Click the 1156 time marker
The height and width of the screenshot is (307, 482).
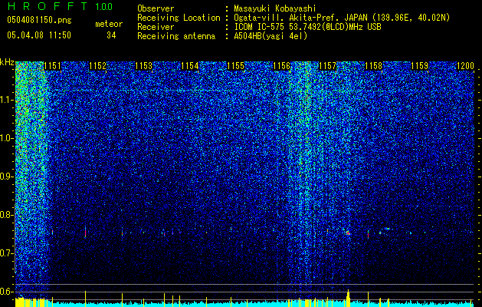[x=282, y=66]
